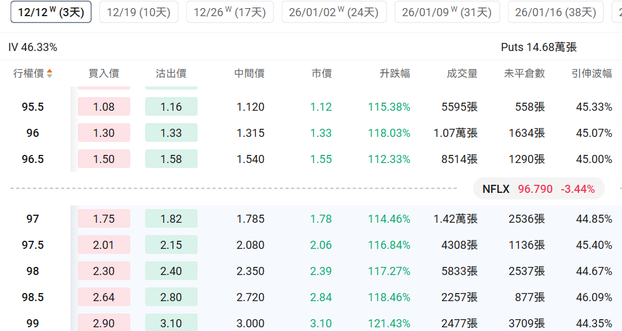Click the 成交量 column header
Image resolution: width=622 pixels, height=331 pixels.
point(462,73)
